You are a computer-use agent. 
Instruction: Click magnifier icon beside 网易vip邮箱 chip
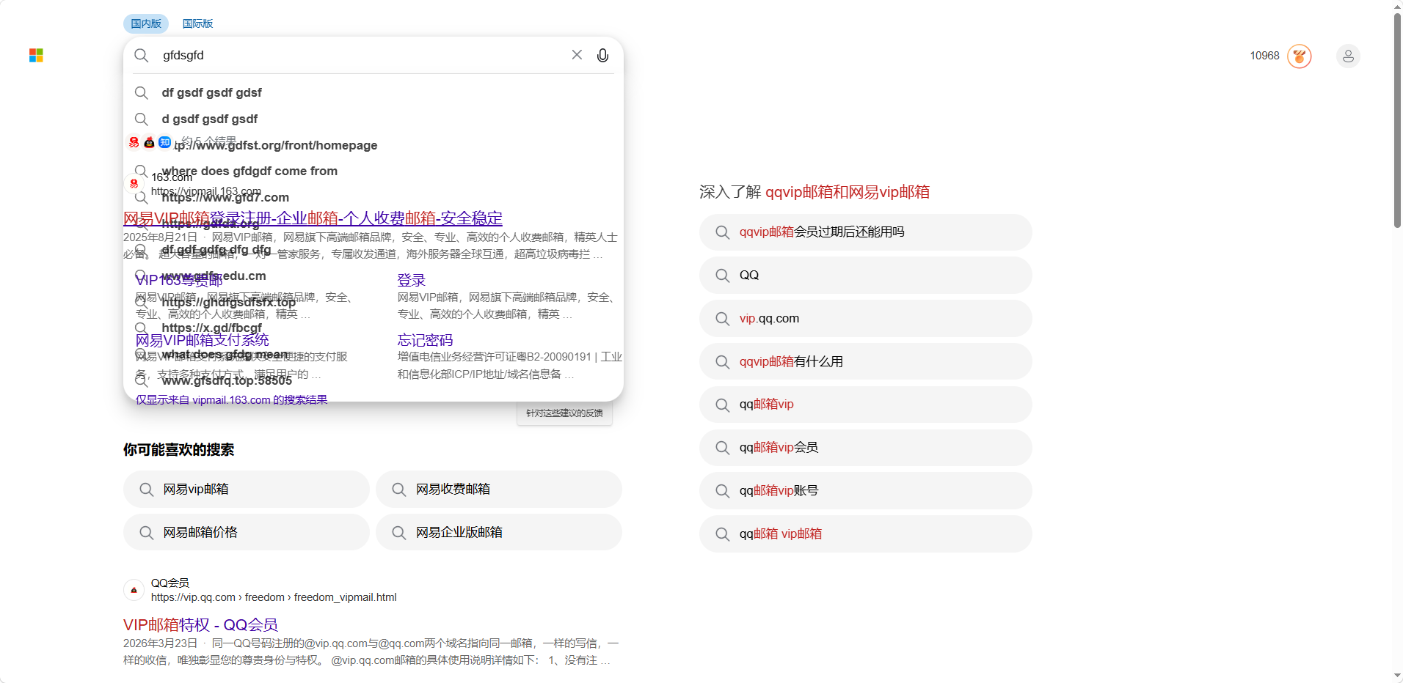click(147, 490)
